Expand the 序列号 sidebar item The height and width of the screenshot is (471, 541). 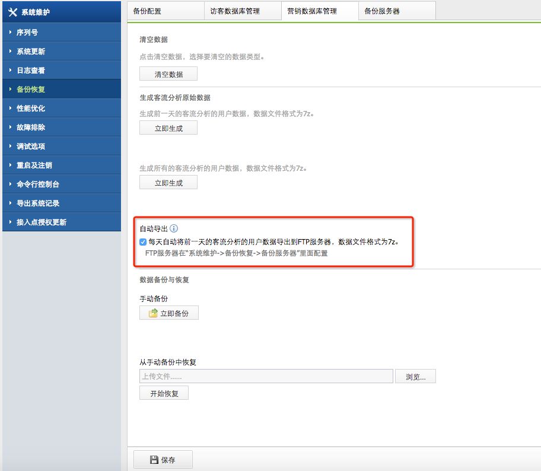(x=27, y=33)
